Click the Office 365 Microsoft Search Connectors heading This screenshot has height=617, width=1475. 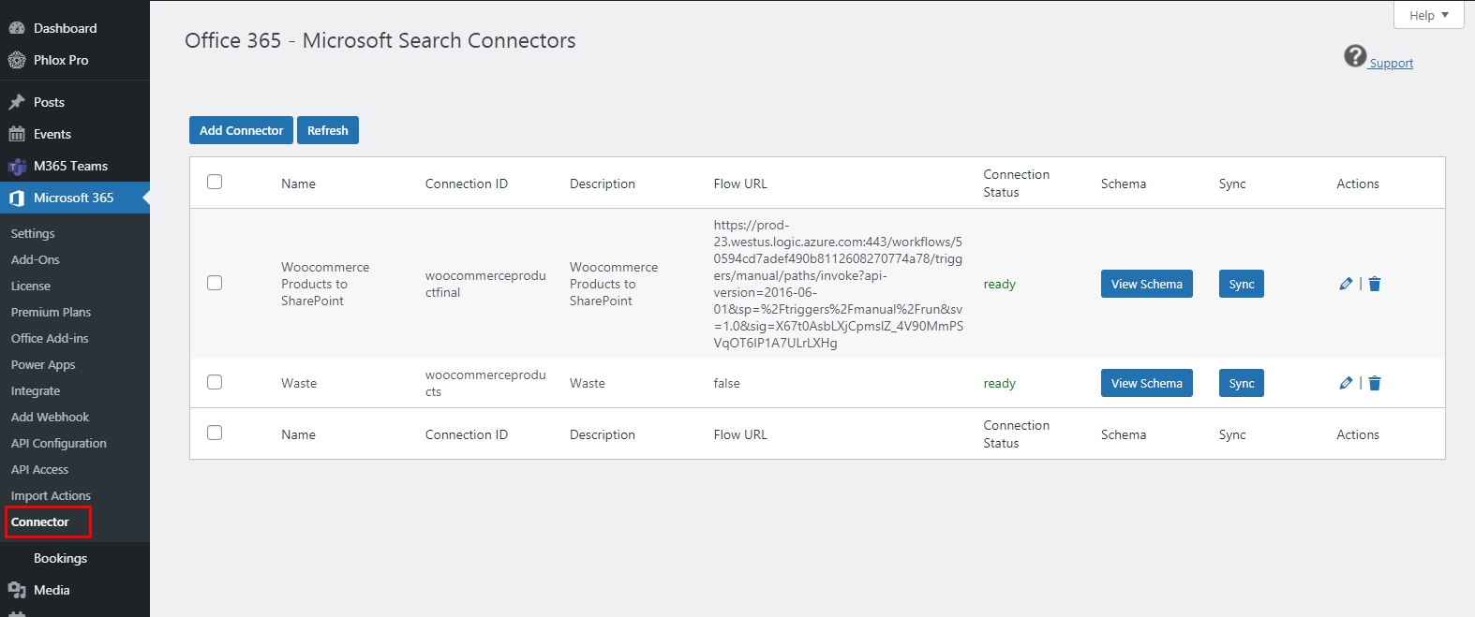380,40
